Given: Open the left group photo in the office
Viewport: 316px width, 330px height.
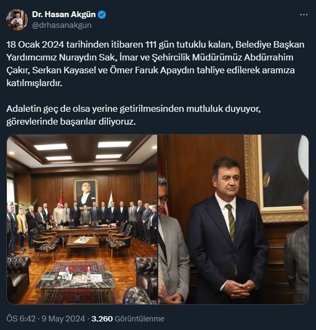Looking at the screenshot, I should tap(82, 219).
